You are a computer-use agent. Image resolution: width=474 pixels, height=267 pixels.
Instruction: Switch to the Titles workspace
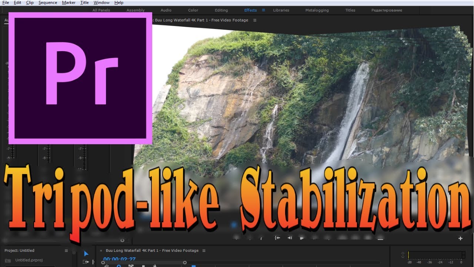point(350,10)
